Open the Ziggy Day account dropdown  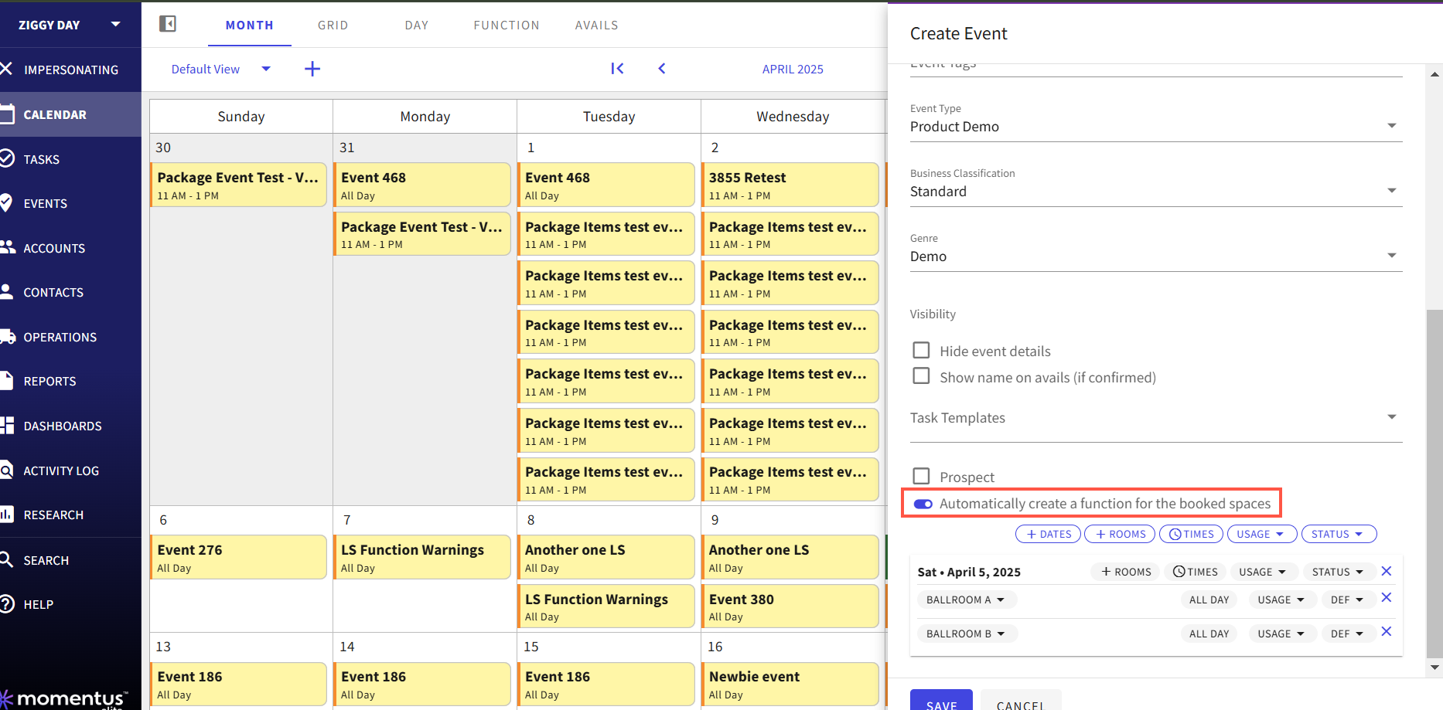click(115, 24)
